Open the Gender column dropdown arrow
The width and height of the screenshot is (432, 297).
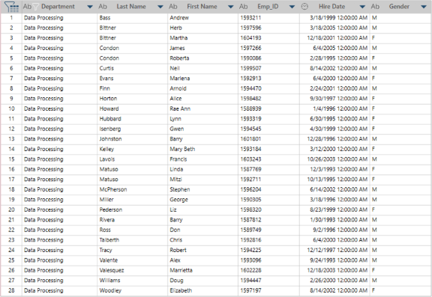[424, 7]
